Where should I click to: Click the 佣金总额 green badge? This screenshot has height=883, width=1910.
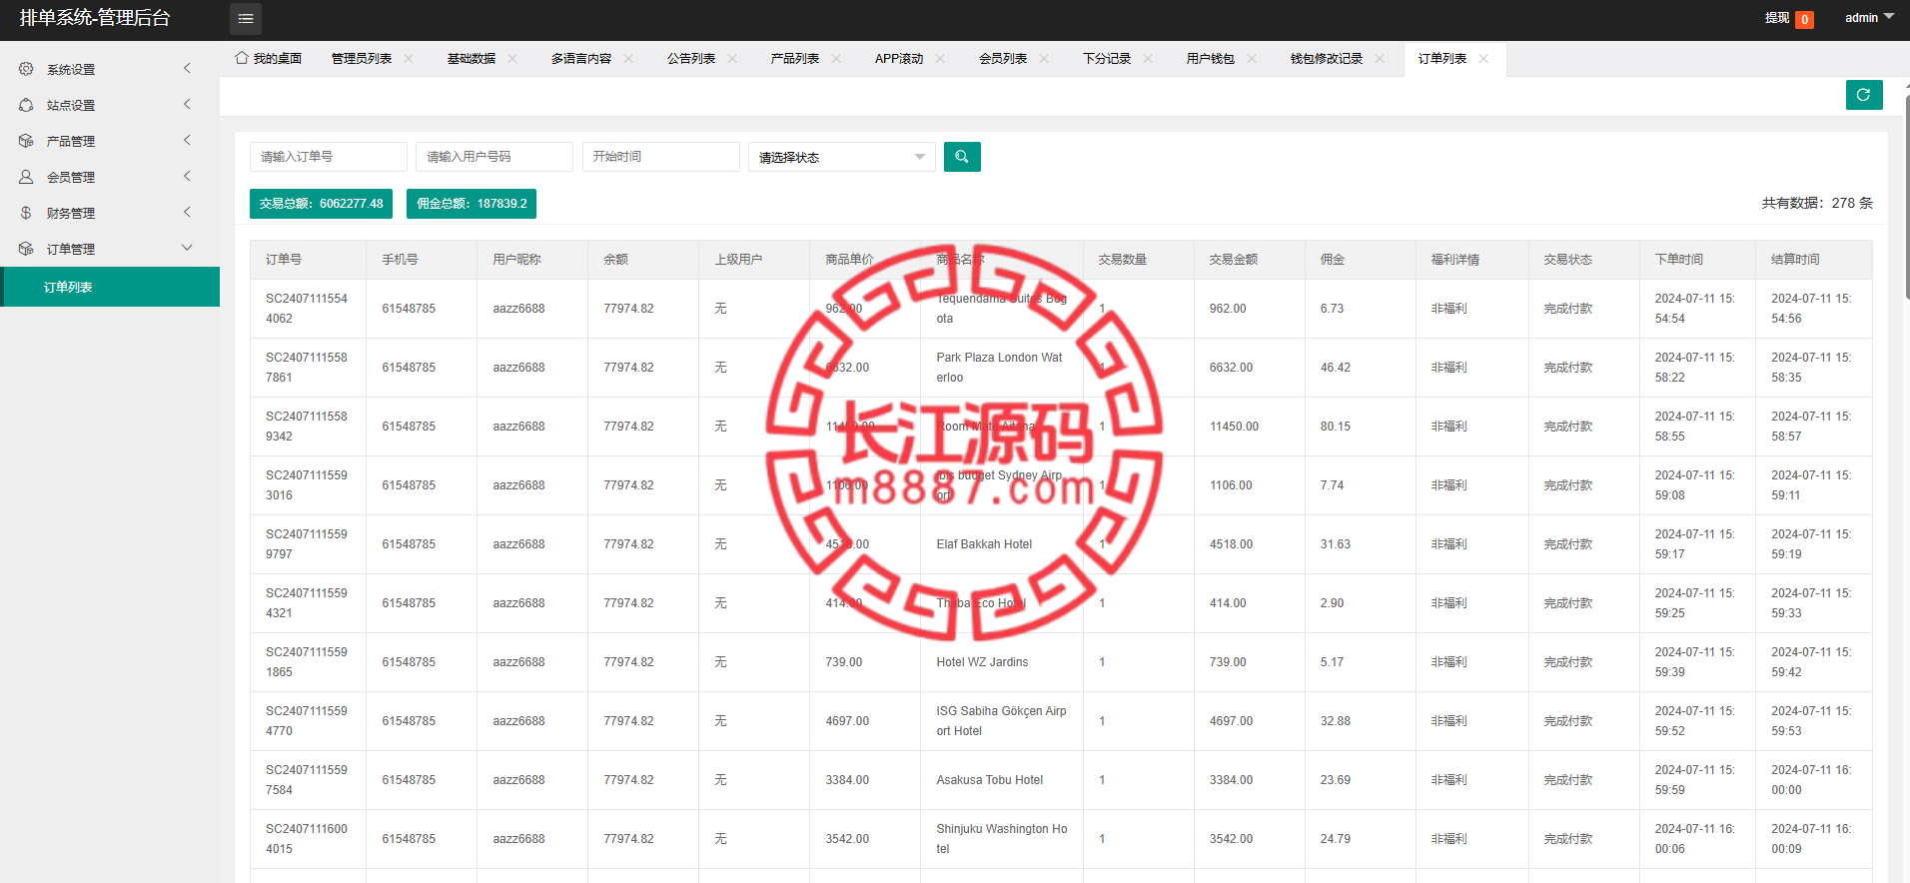coord(472,203)
